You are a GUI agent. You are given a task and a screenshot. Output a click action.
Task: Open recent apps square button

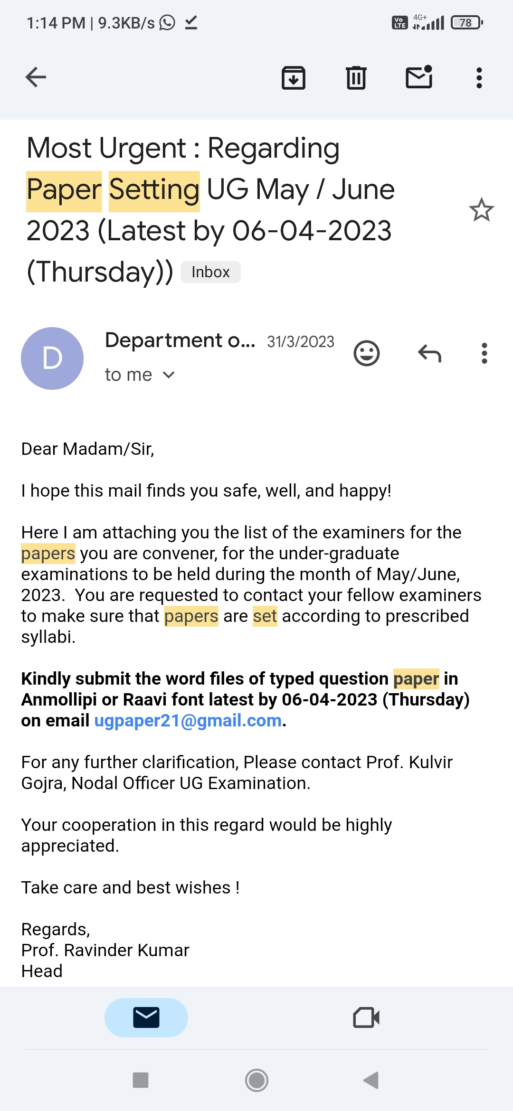[141, 1080]
